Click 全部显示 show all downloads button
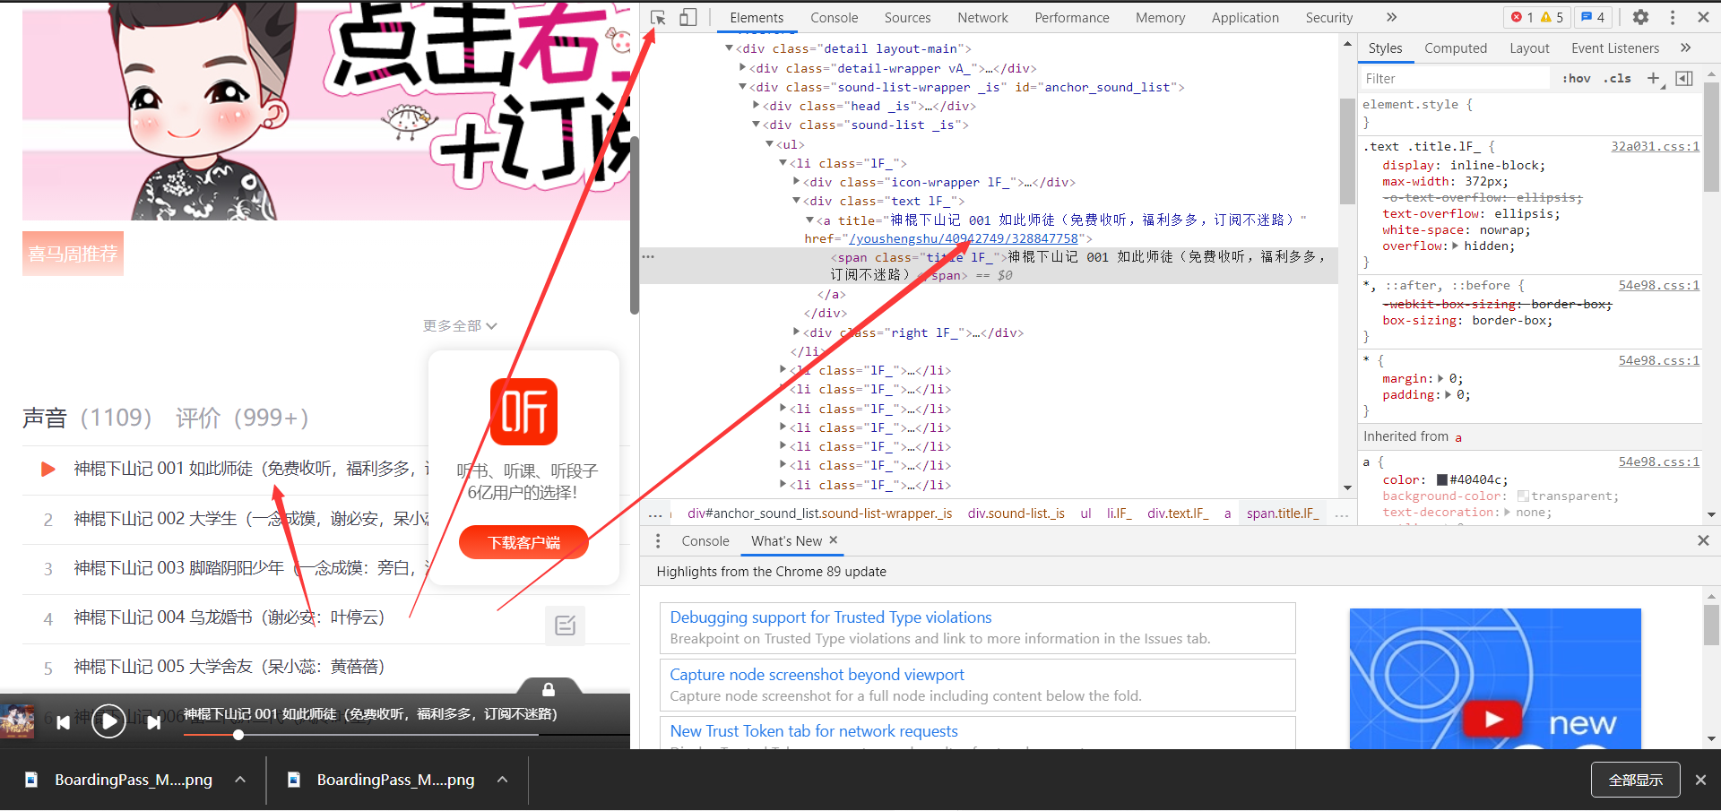The height and width of the screenshot is (811, 1721). coord(1635,780)
